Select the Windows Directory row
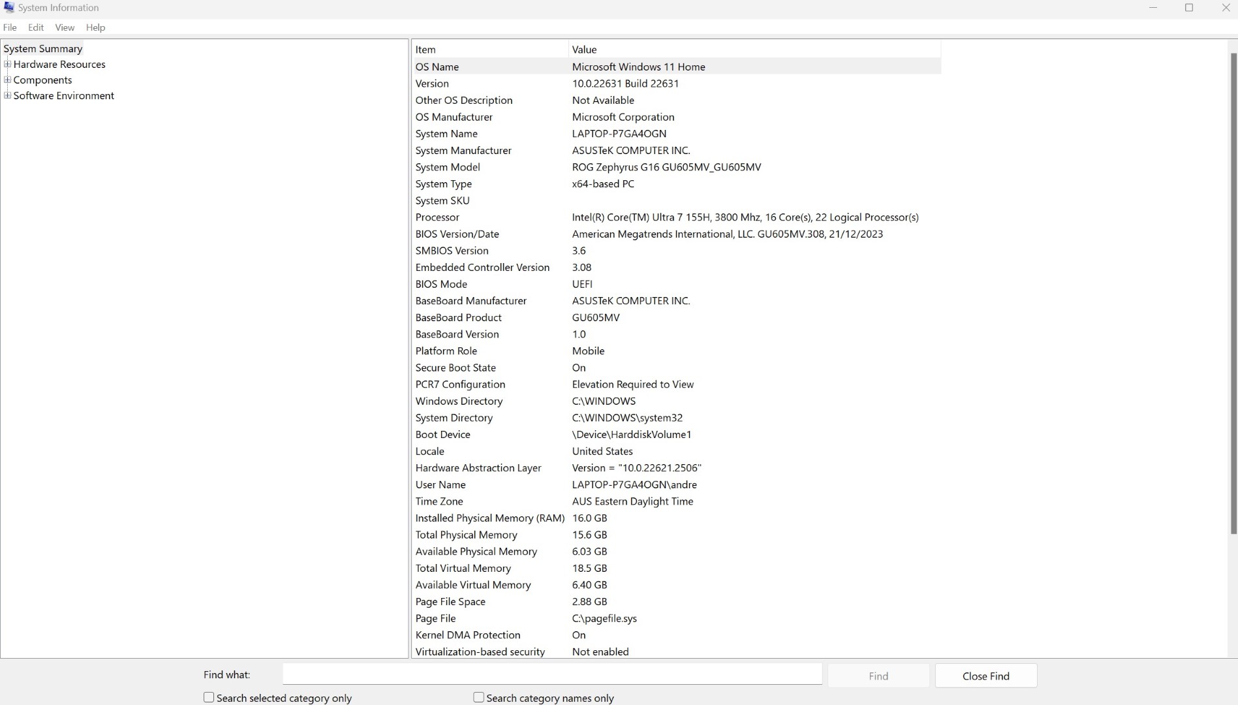Viewport: 1238px width, 705px height. (x=677, y=401)
